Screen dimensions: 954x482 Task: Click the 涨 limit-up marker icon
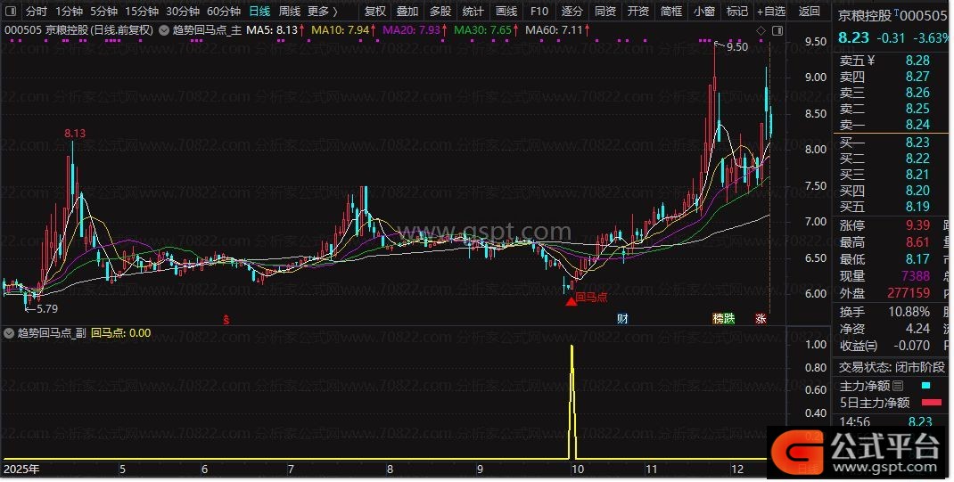coord(761,318)
